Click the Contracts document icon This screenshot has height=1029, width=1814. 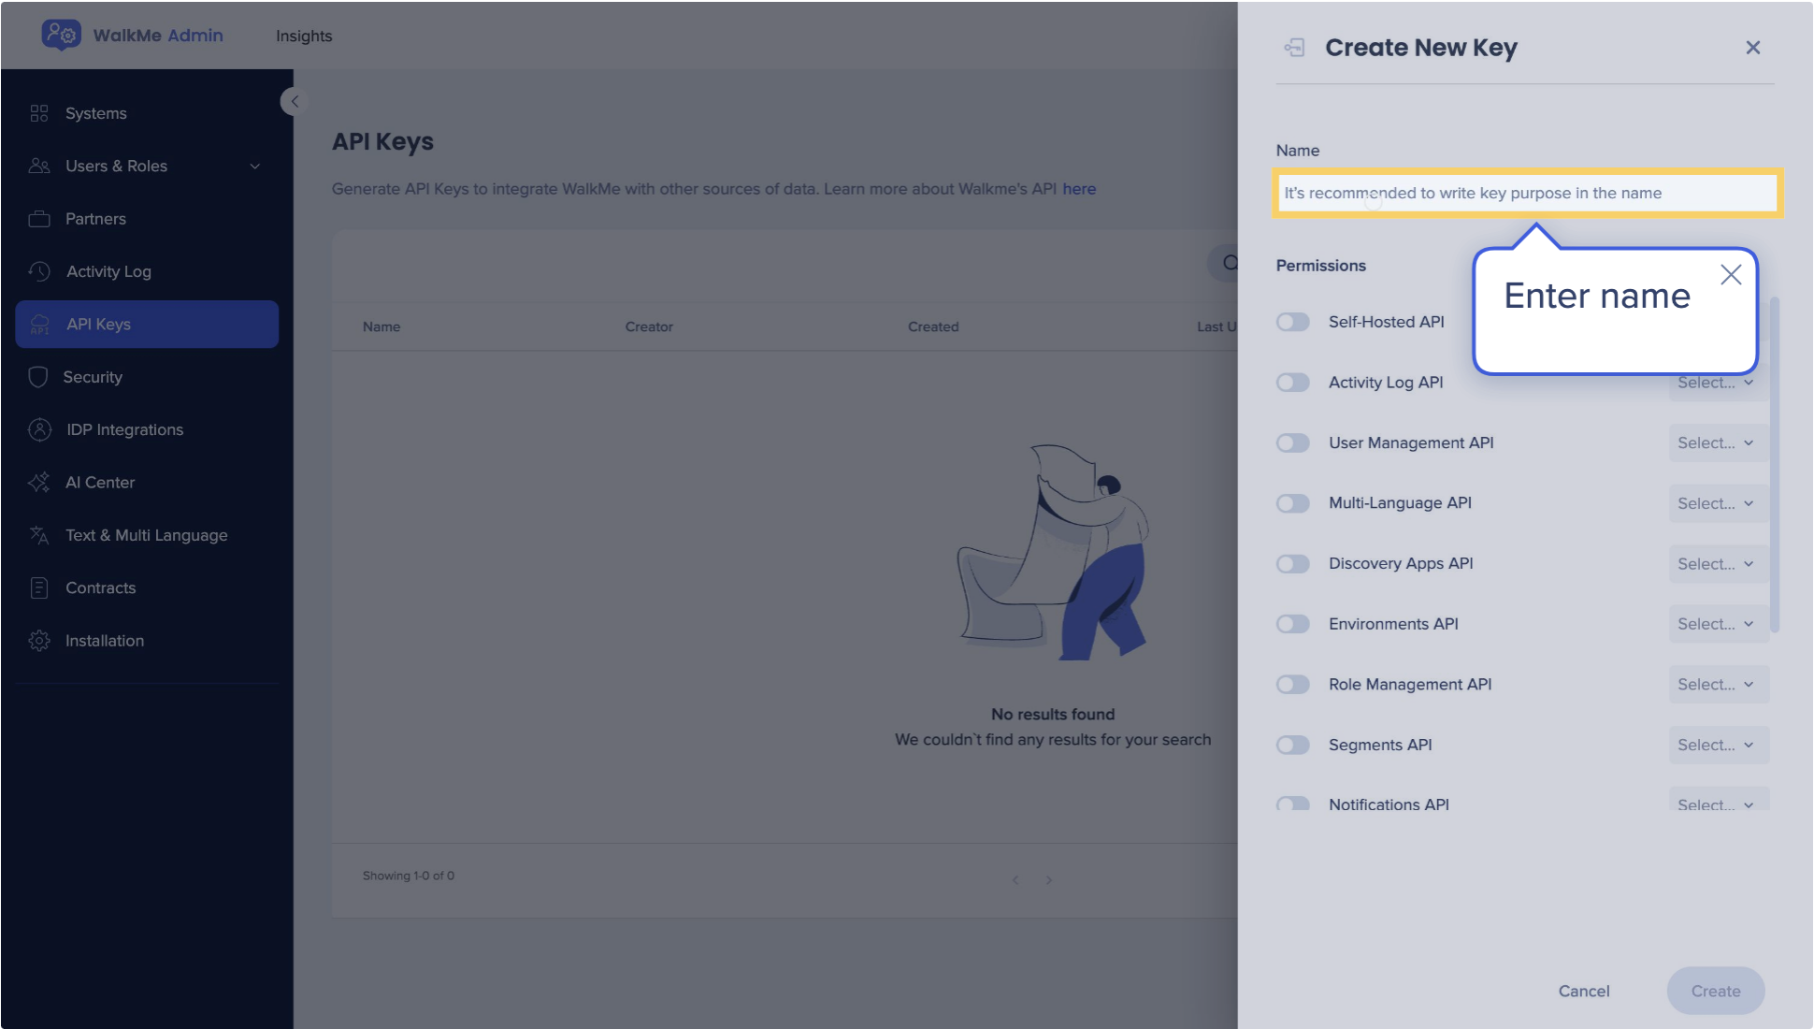point(38,587)
